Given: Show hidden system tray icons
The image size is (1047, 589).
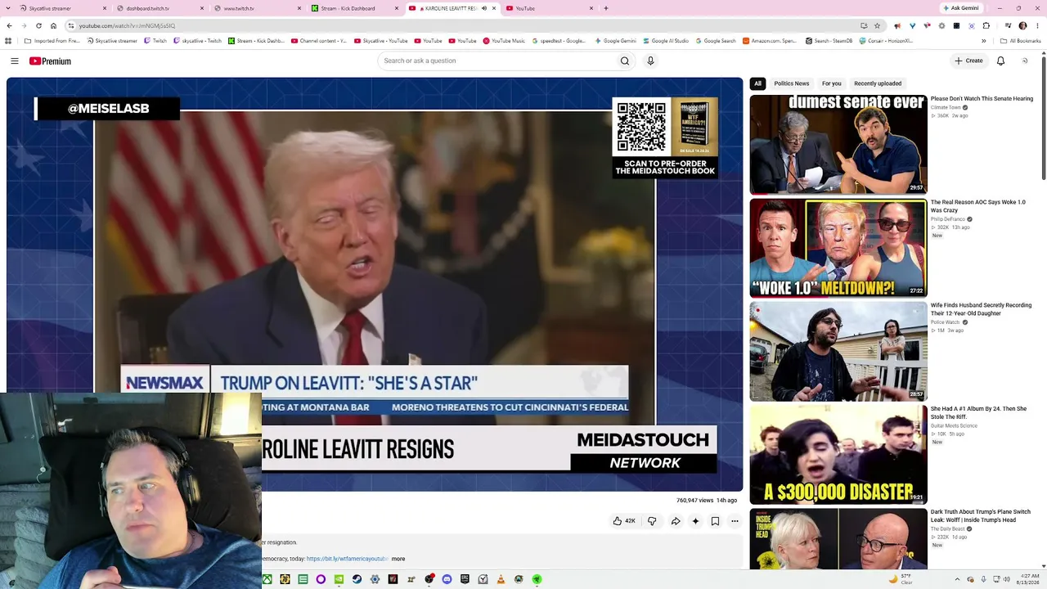Looking at the screenshot, I should click(957, 579).
